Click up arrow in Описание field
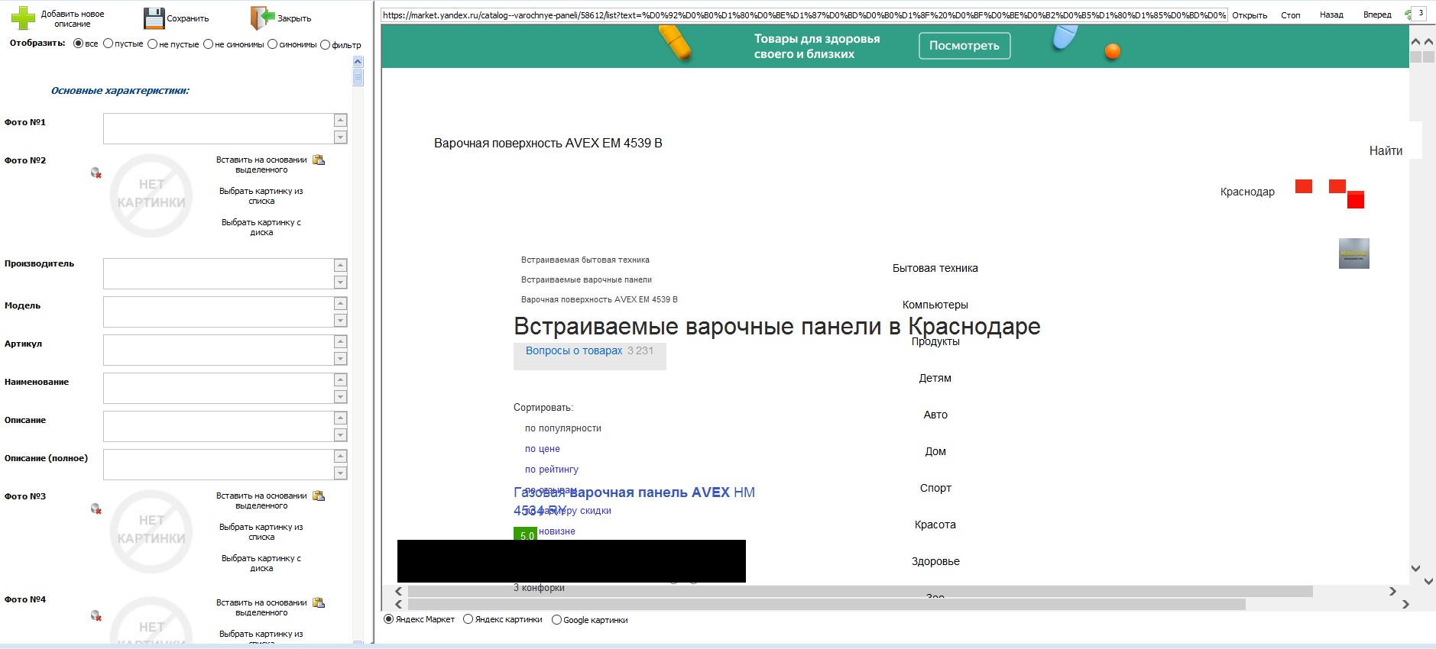Viewport: 1436px width, 649px height. click(x=341, y=418)
